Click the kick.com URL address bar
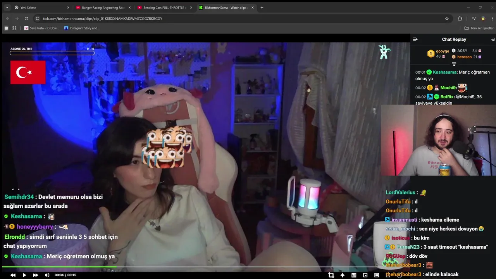496x279 pixels. [x=242, y=18]
